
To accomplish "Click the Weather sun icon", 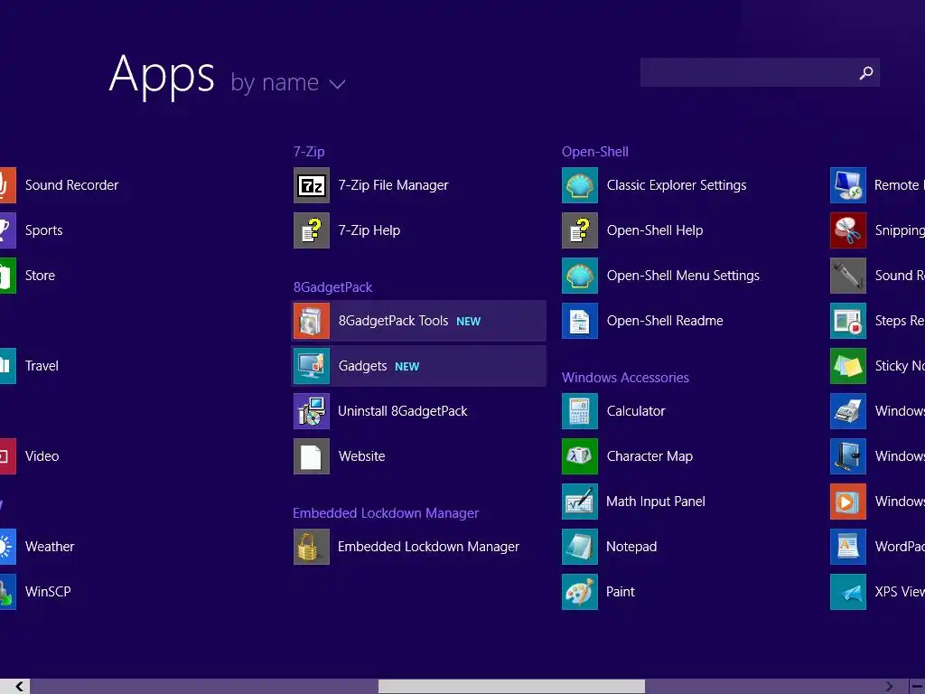I will coord(7,547).
